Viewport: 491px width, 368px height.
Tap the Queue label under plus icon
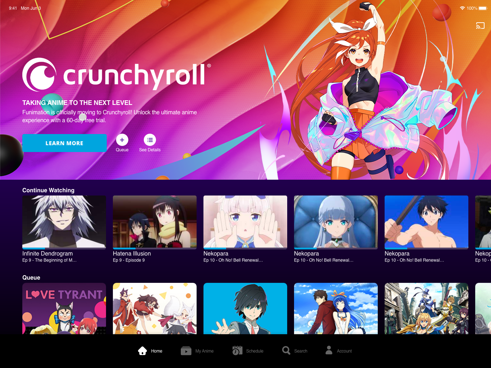(x=122, y=150)
